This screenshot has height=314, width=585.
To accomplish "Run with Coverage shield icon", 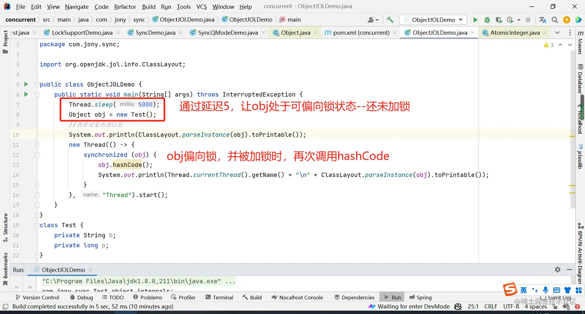I will [x=499, y=20].
